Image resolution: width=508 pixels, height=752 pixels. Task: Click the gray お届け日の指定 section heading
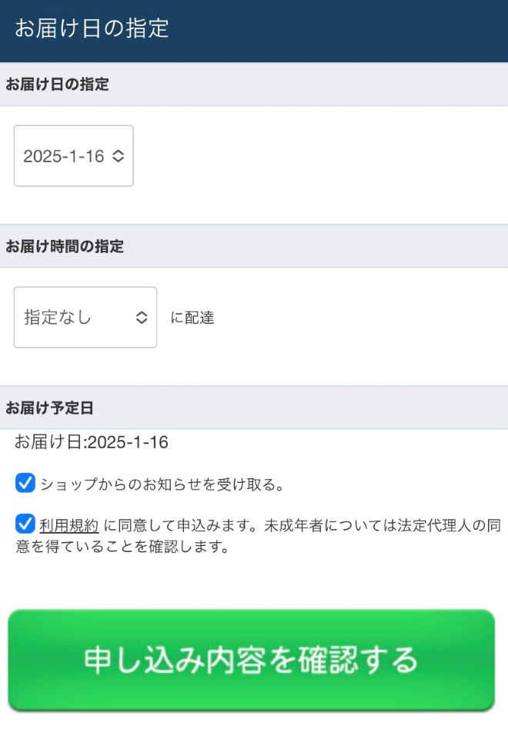click(58, 85)
